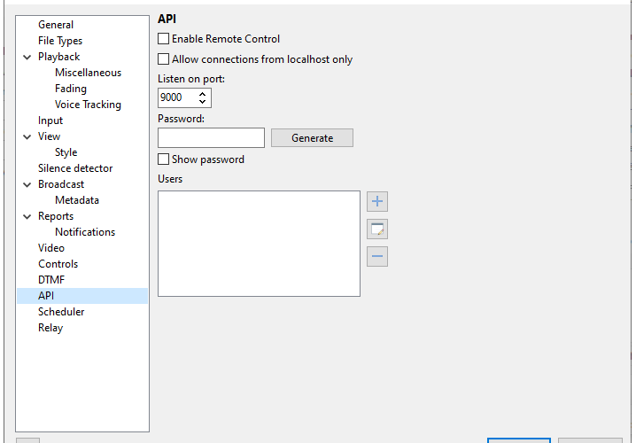636x443 pixels.
Task: Add a new API user with plus icon
Action: (x=377, y=202)
